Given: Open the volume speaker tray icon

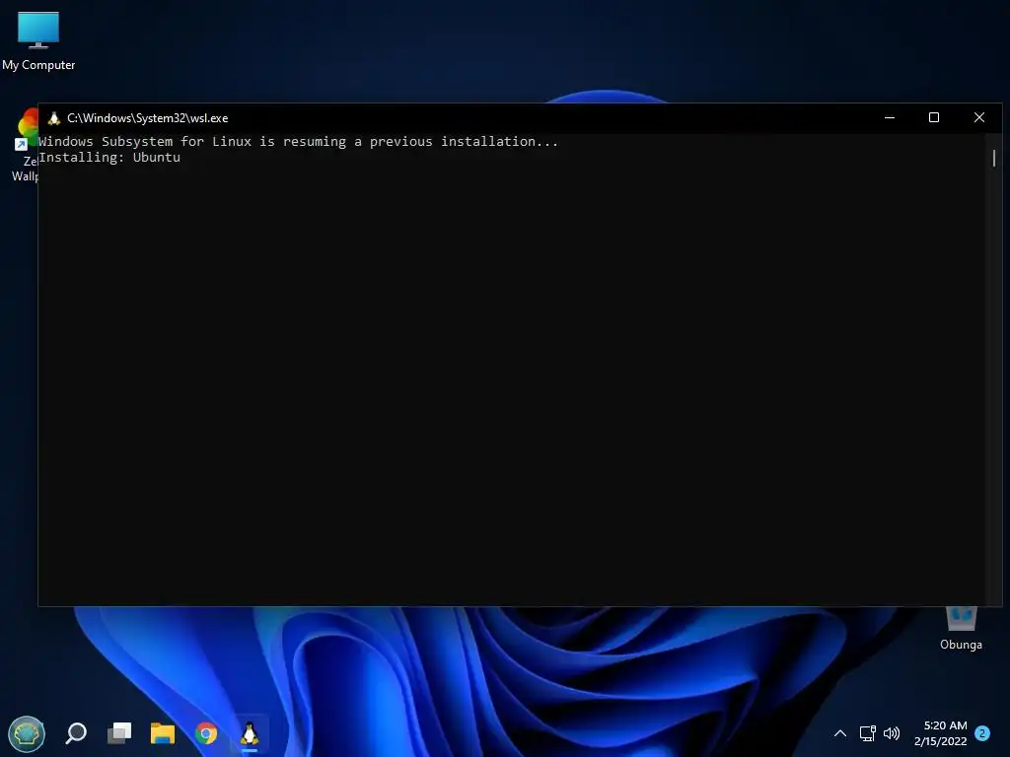Looking at the screenshot, I should pos(892,733).
